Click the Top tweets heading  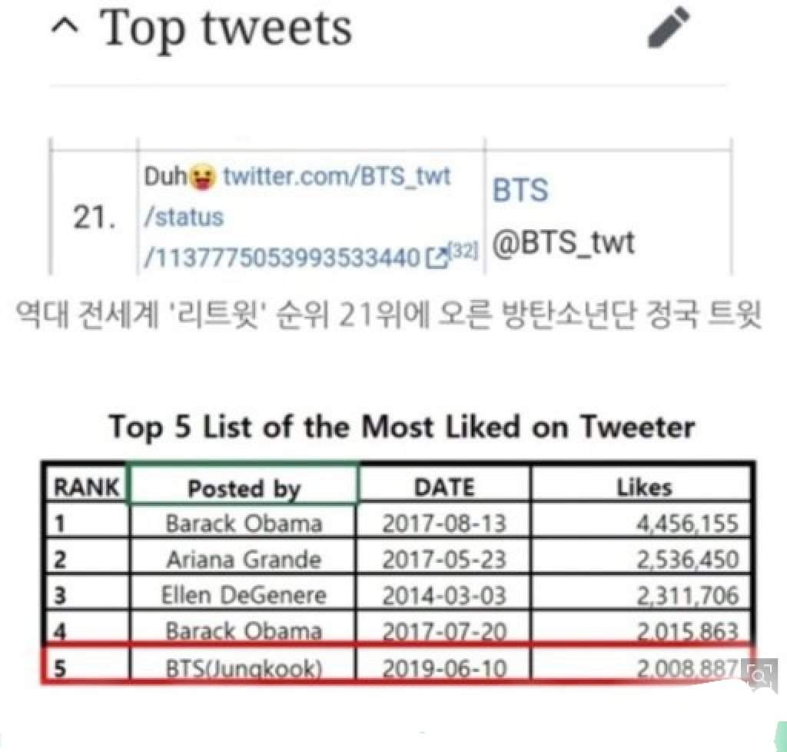pyautogui.click(x=225, y=28)
